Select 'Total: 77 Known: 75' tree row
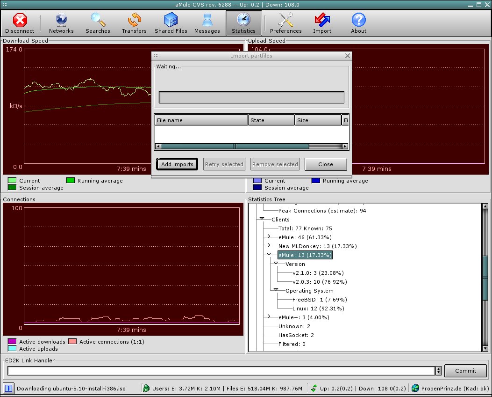Image resolution: width=492 pixels, height=397 pixels. 305,228
